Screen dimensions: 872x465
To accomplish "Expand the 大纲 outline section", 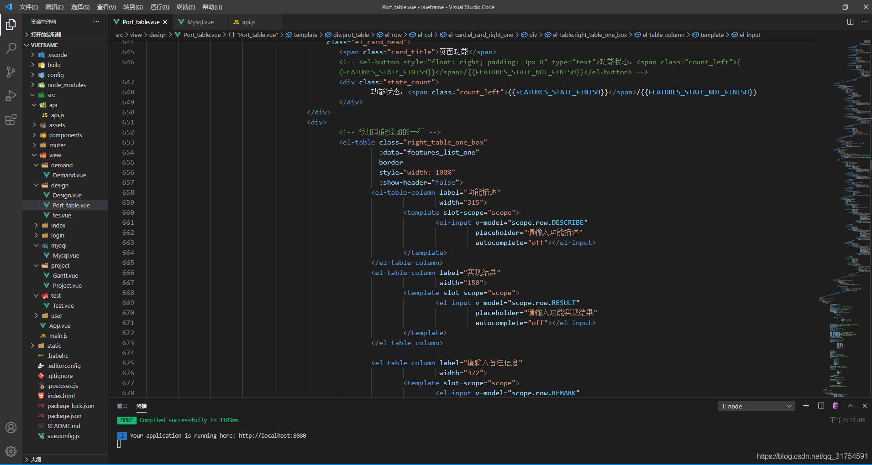I will point(65,459).
